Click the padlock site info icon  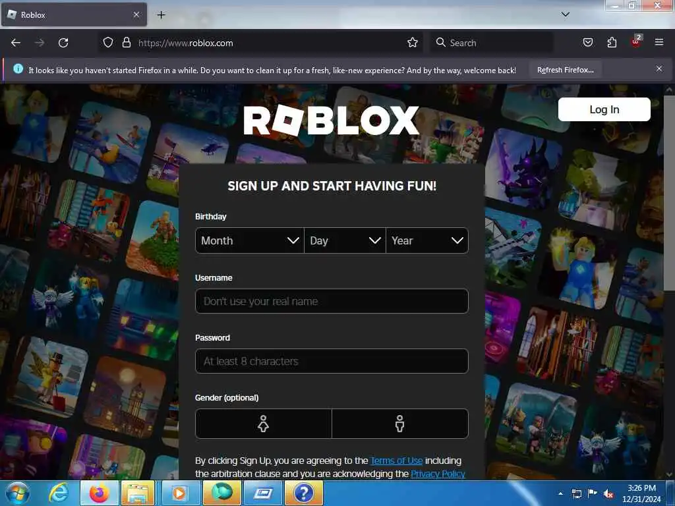(126, 42)
